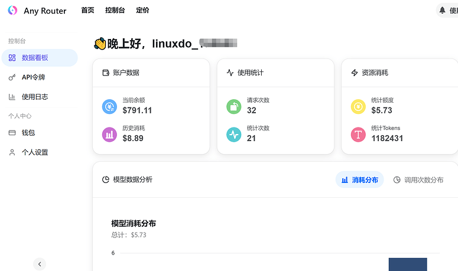Viewport: 458px width, 271px height.
Task: Click the 总计：$5.73 subtitle
Action: click(x=128, y=235)
